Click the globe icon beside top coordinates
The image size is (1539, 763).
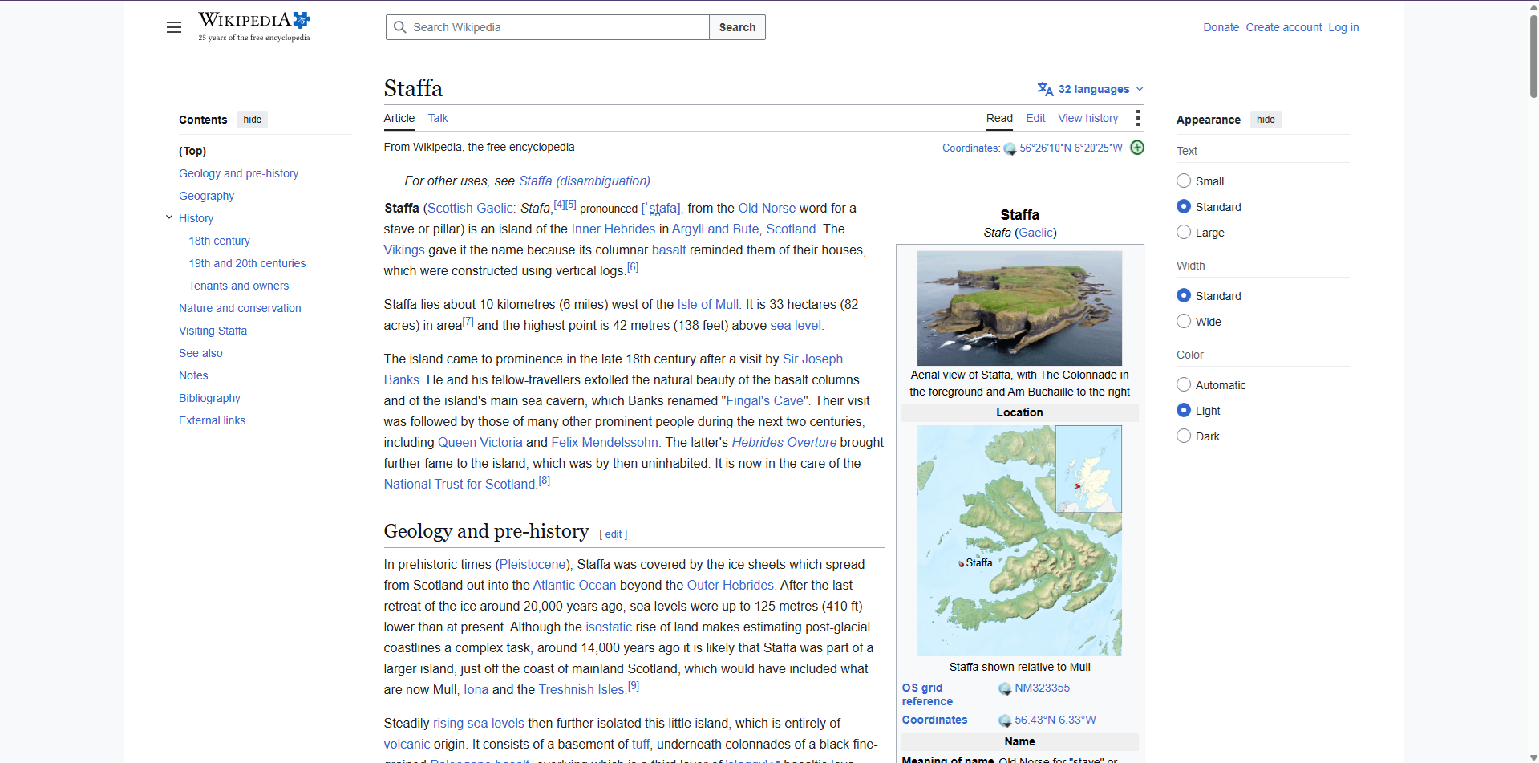pyautogui.click(x=1010, y=148)
